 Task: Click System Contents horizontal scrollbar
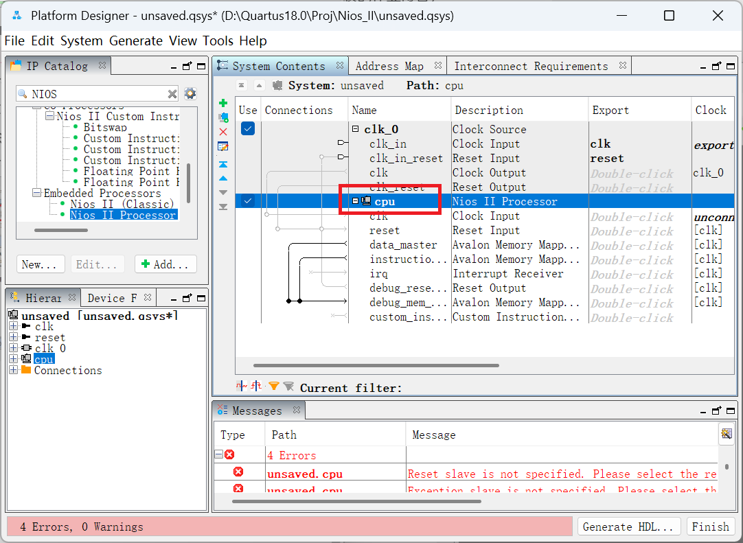376,365
